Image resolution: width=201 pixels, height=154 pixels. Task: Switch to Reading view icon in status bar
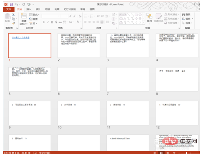[168, 153]
